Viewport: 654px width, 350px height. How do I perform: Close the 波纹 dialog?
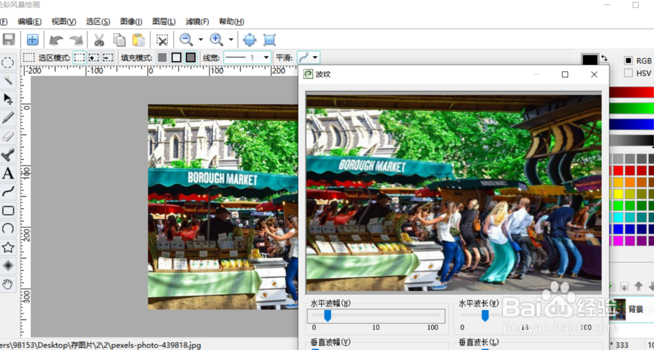point(594,74)
